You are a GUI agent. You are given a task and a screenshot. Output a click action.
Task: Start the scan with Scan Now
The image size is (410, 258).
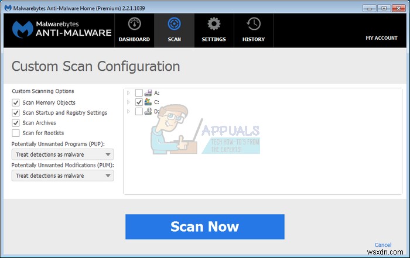(x=205, y=226)
